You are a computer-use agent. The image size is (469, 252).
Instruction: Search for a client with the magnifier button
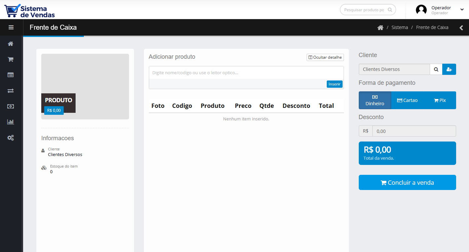coord(436,69)
